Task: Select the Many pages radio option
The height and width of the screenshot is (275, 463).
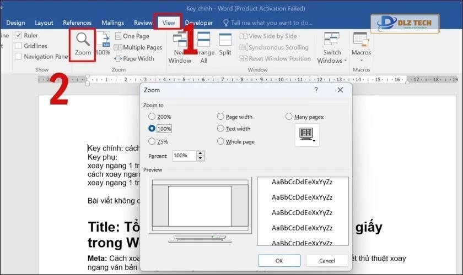Action: (289, 117)
